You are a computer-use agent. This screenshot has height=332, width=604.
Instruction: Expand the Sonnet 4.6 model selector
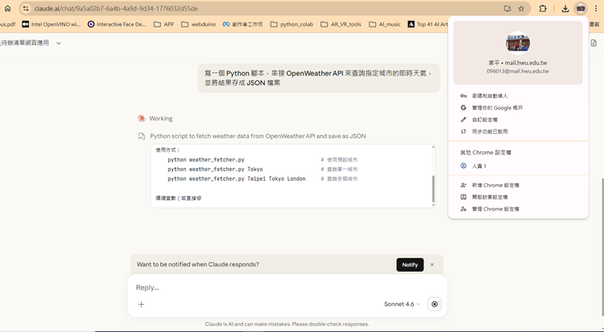click(402, 304)
